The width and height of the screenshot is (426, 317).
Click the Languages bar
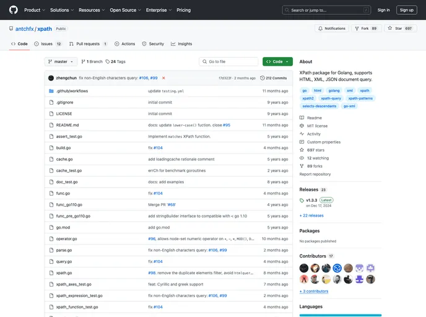[x=340, y=315]
